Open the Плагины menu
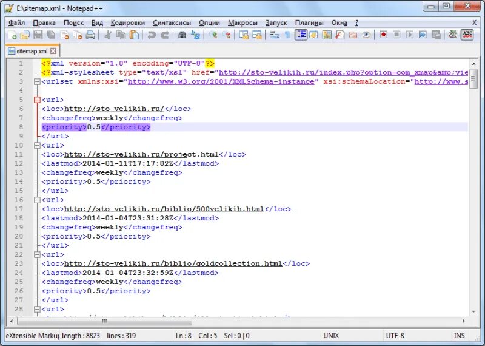The height and width of the screenshot is (346, 485). point(309,23)
